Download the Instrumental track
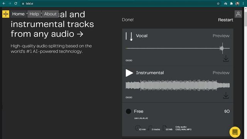 pyautogui.click(x=226, y=95)
